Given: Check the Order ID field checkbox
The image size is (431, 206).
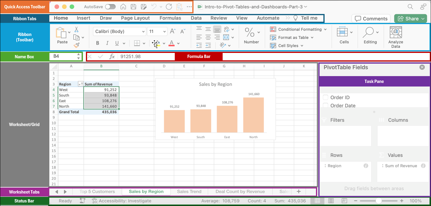Looking at the screenshot, I should (x=325, y=98).
